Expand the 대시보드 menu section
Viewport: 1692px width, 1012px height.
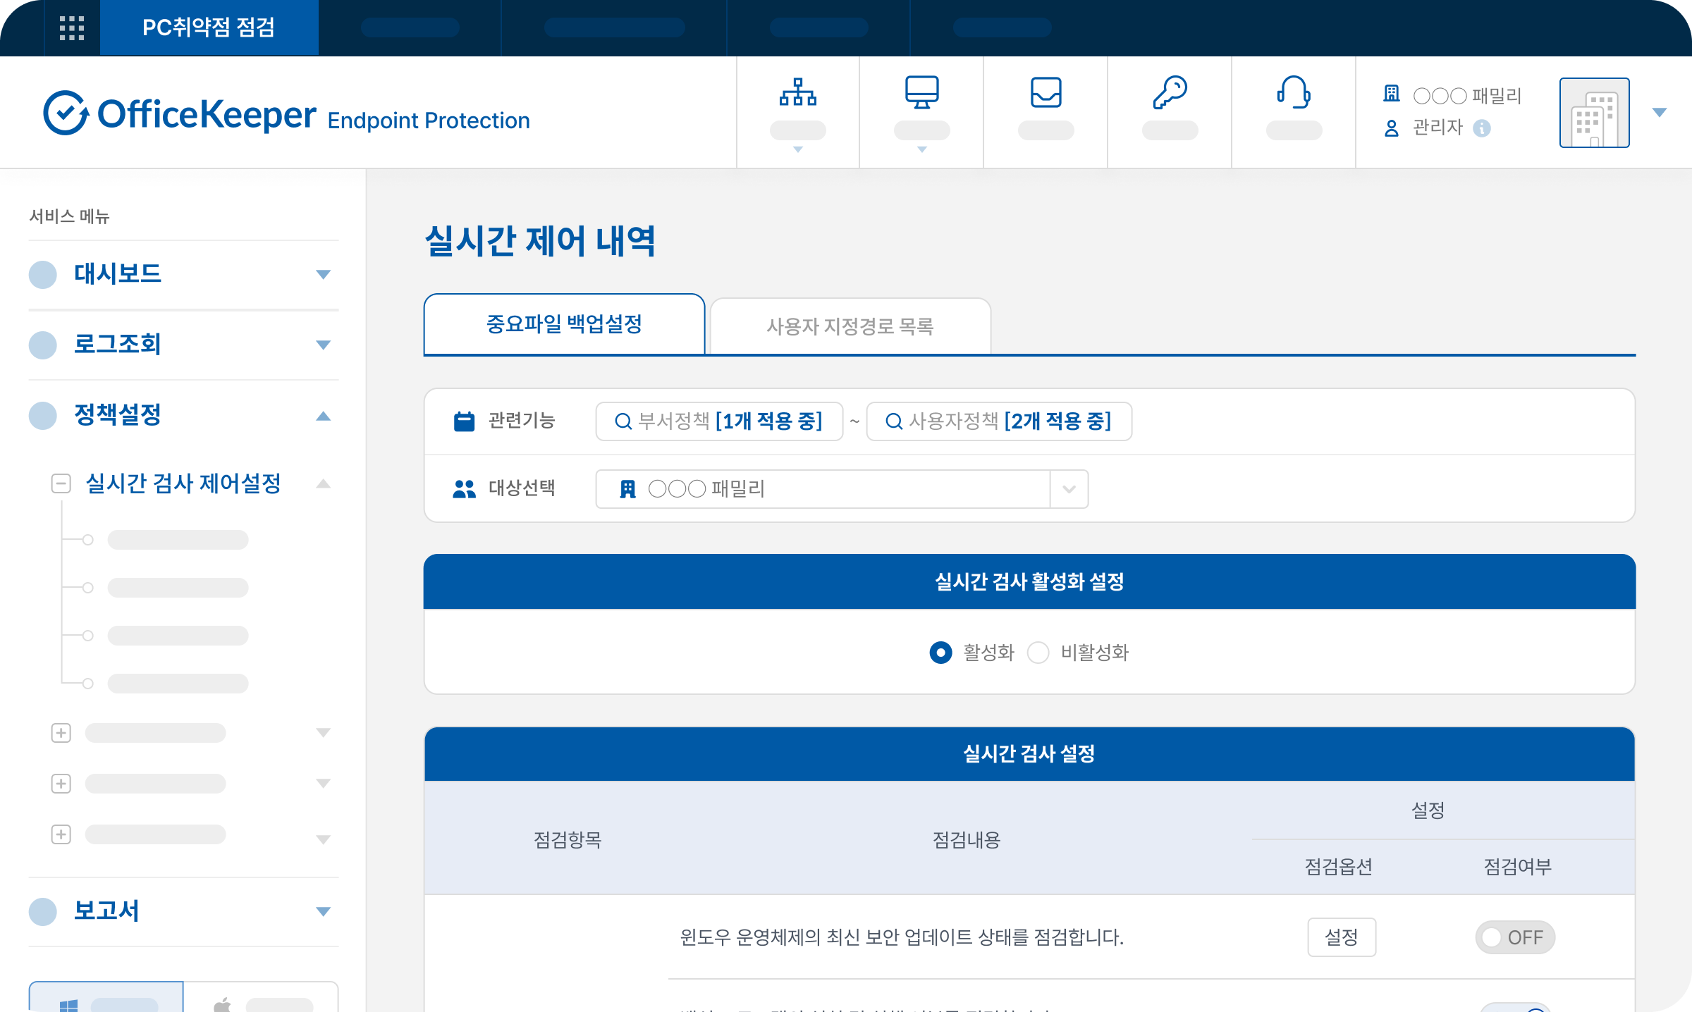pos(323,274)
